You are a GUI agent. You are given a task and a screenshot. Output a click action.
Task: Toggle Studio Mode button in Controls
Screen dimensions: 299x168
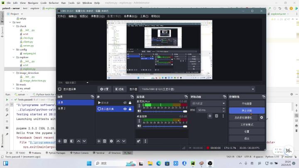[x=247, y=124]
